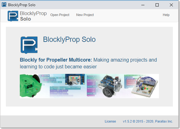Click the small app icon in the title bar
180x129 pixels.
[x=4, y=5]
